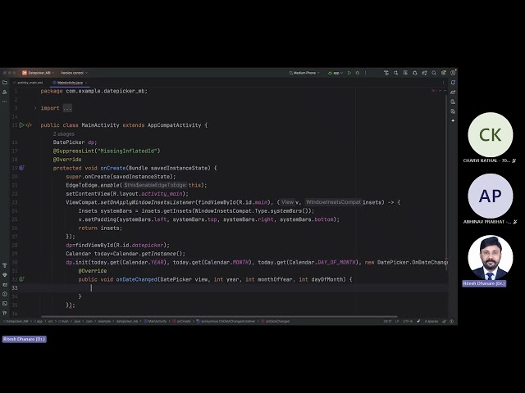The image size is (525, 393).
Task: Open the Gemini sparkle icon on right sidebar
Action: point(453,120)
